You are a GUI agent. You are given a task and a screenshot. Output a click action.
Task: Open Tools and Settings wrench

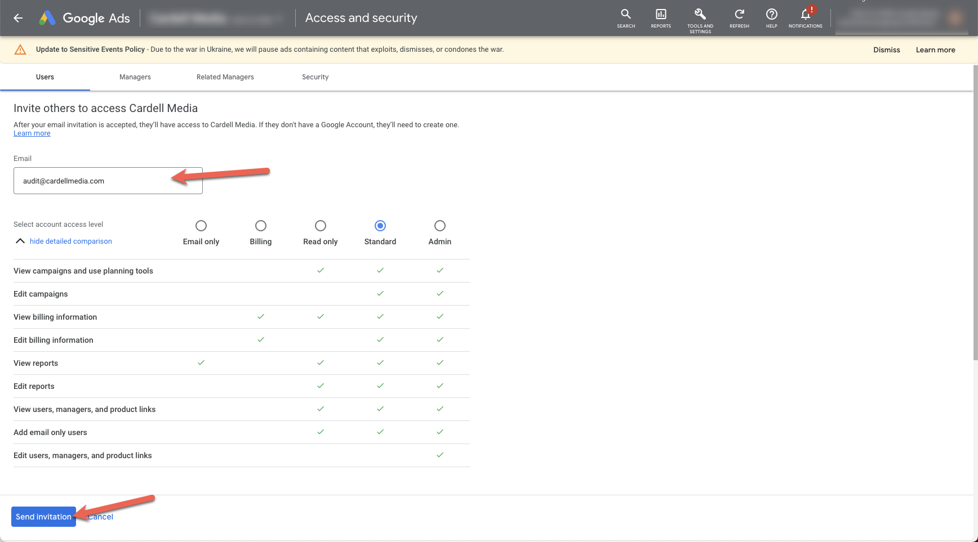(x=700, y=20)
